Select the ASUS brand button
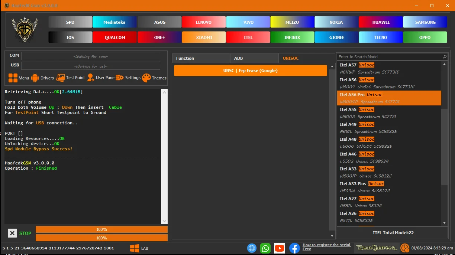This screenshot has width=455, height=255. (160, 22)
